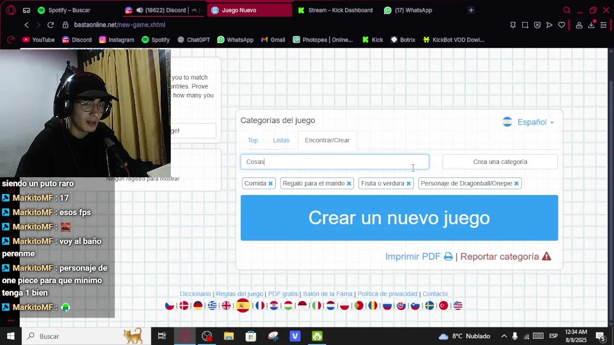Select the UK flag language
Image resolution: width=614 pixels, height=345 pixels.
pos(226,306)
